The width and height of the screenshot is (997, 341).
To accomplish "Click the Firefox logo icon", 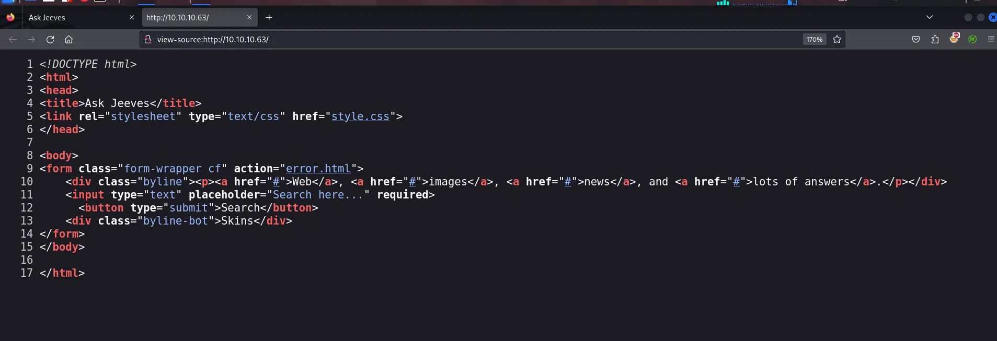I will pyautogui.click(x=10, y=17).
